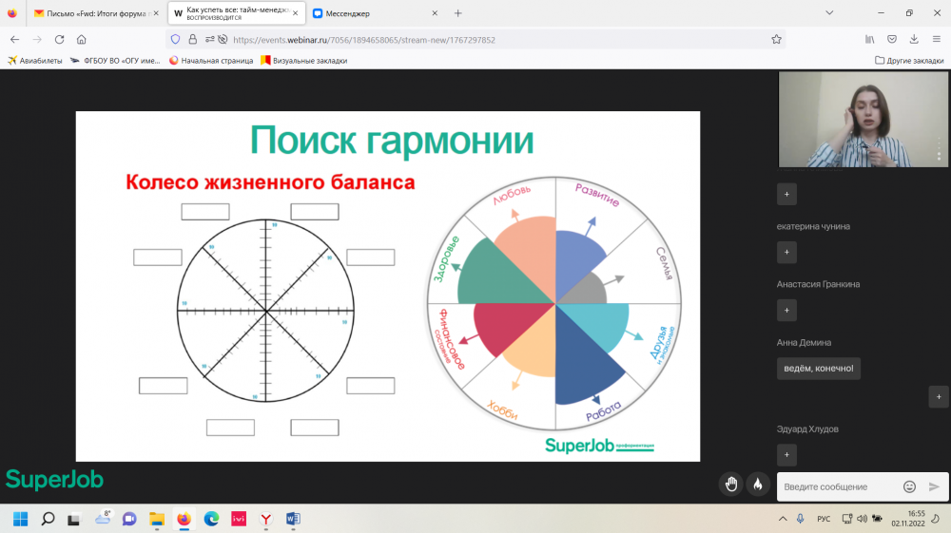Viewport: 951px width, 533px height.
Task: Open the emoji picker in chat
Action: [x=909, y=486]
